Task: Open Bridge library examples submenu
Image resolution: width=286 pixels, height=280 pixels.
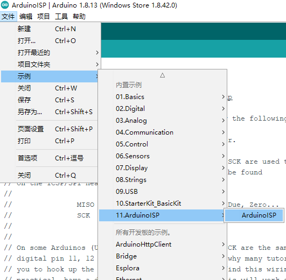Action: (163, 256)
